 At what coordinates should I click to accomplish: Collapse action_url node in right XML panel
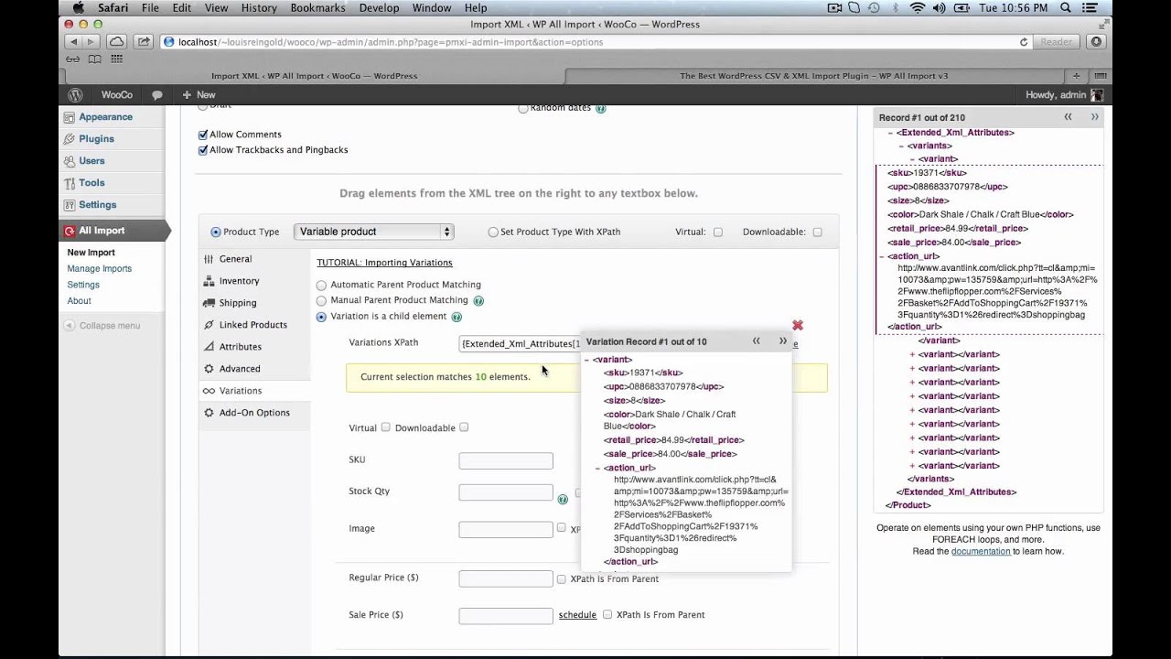880,257
